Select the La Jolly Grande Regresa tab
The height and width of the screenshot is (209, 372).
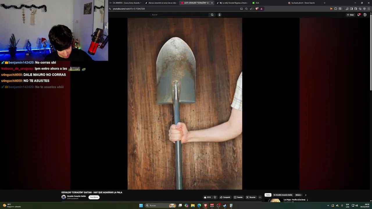click(233, 3)
